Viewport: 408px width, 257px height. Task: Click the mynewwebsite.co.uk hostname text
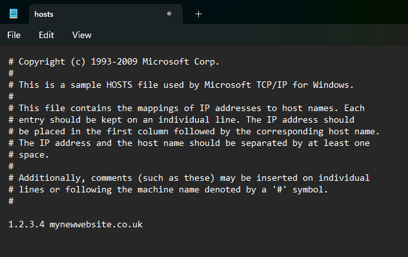[96, 225]
